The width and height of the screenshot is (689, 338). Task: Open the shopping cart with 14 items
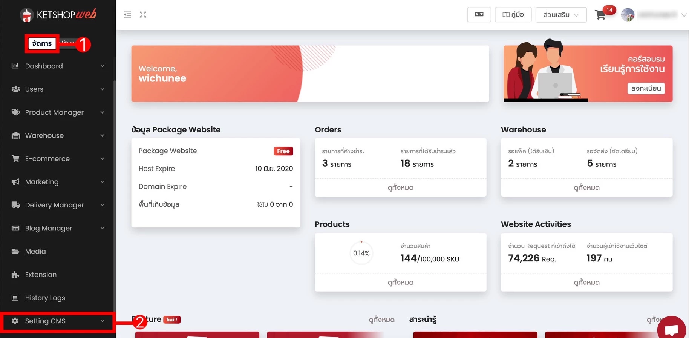(600, 15)
